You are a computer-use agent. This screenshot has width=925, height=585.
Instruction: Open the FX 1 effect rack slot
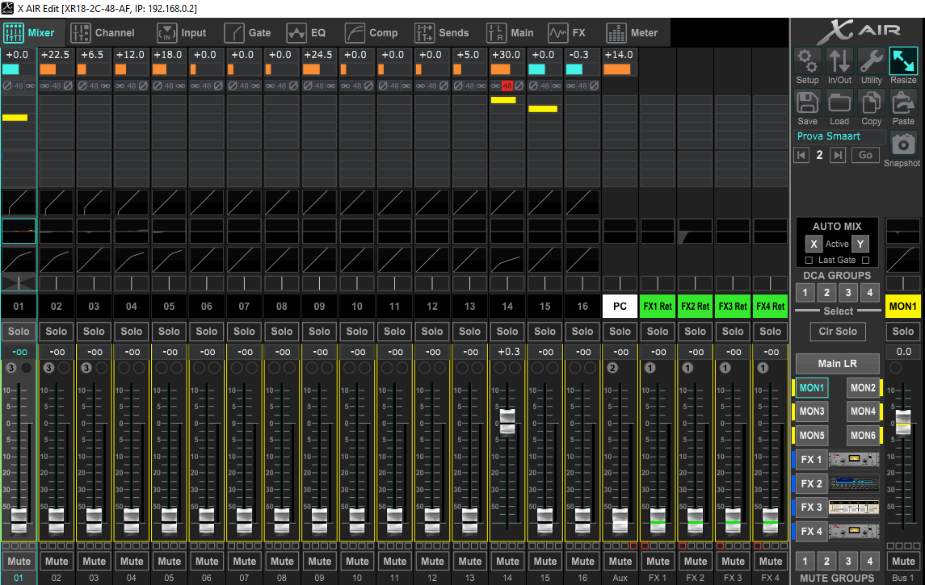[x=854, y=460]
